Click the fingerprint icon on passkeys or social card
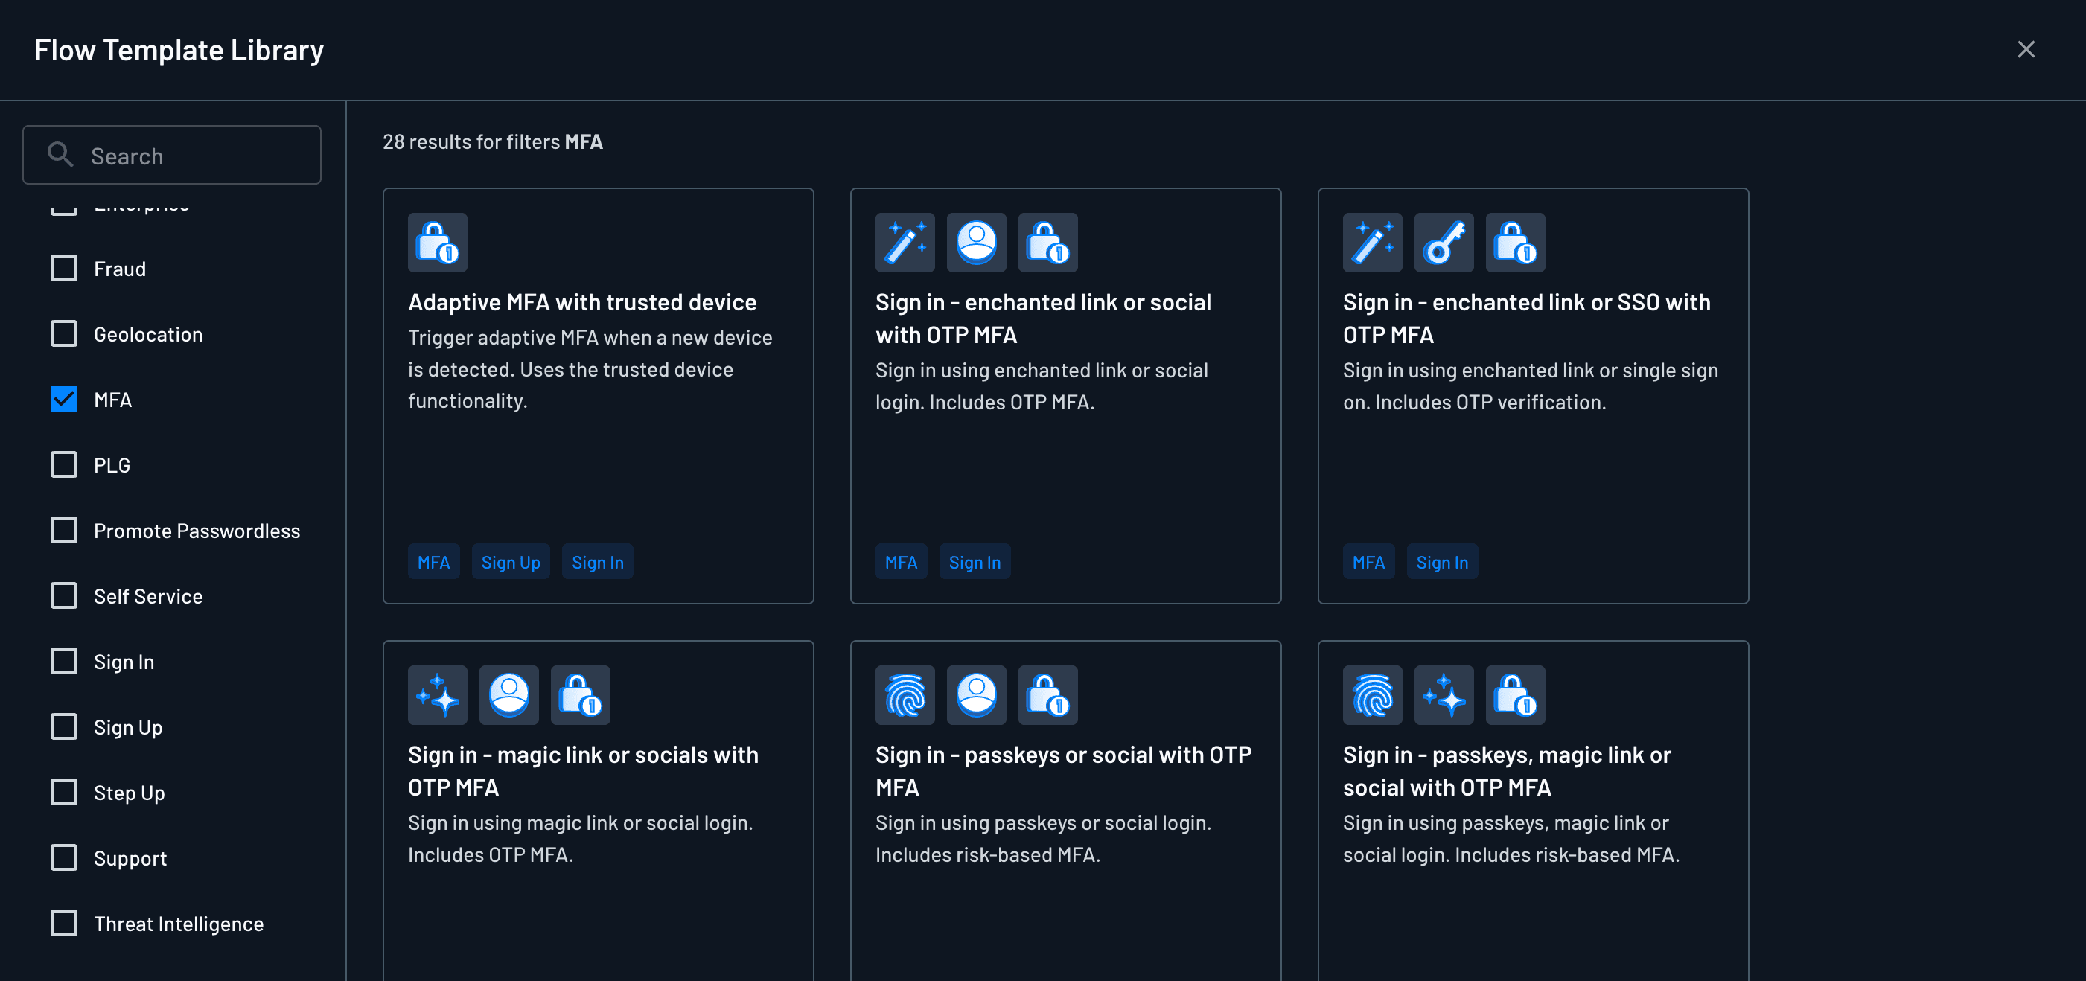Screen dimensions: 2086x981 905,694
